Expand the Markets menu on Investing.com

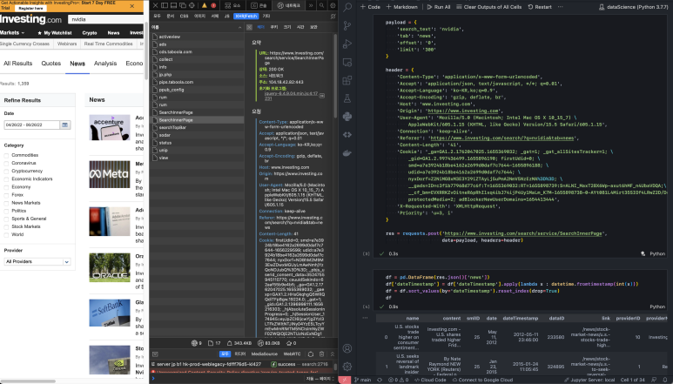[12, 32]
